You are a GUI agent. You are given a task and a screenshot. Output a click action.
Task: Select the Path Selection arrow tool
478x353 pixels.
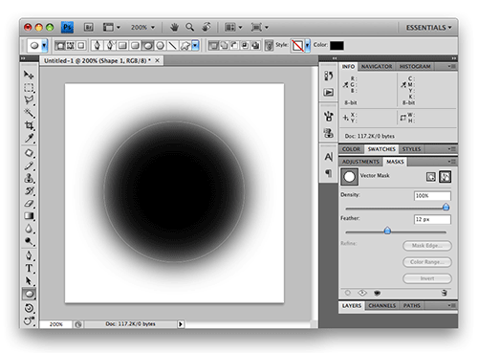click(x=29, y=281)
